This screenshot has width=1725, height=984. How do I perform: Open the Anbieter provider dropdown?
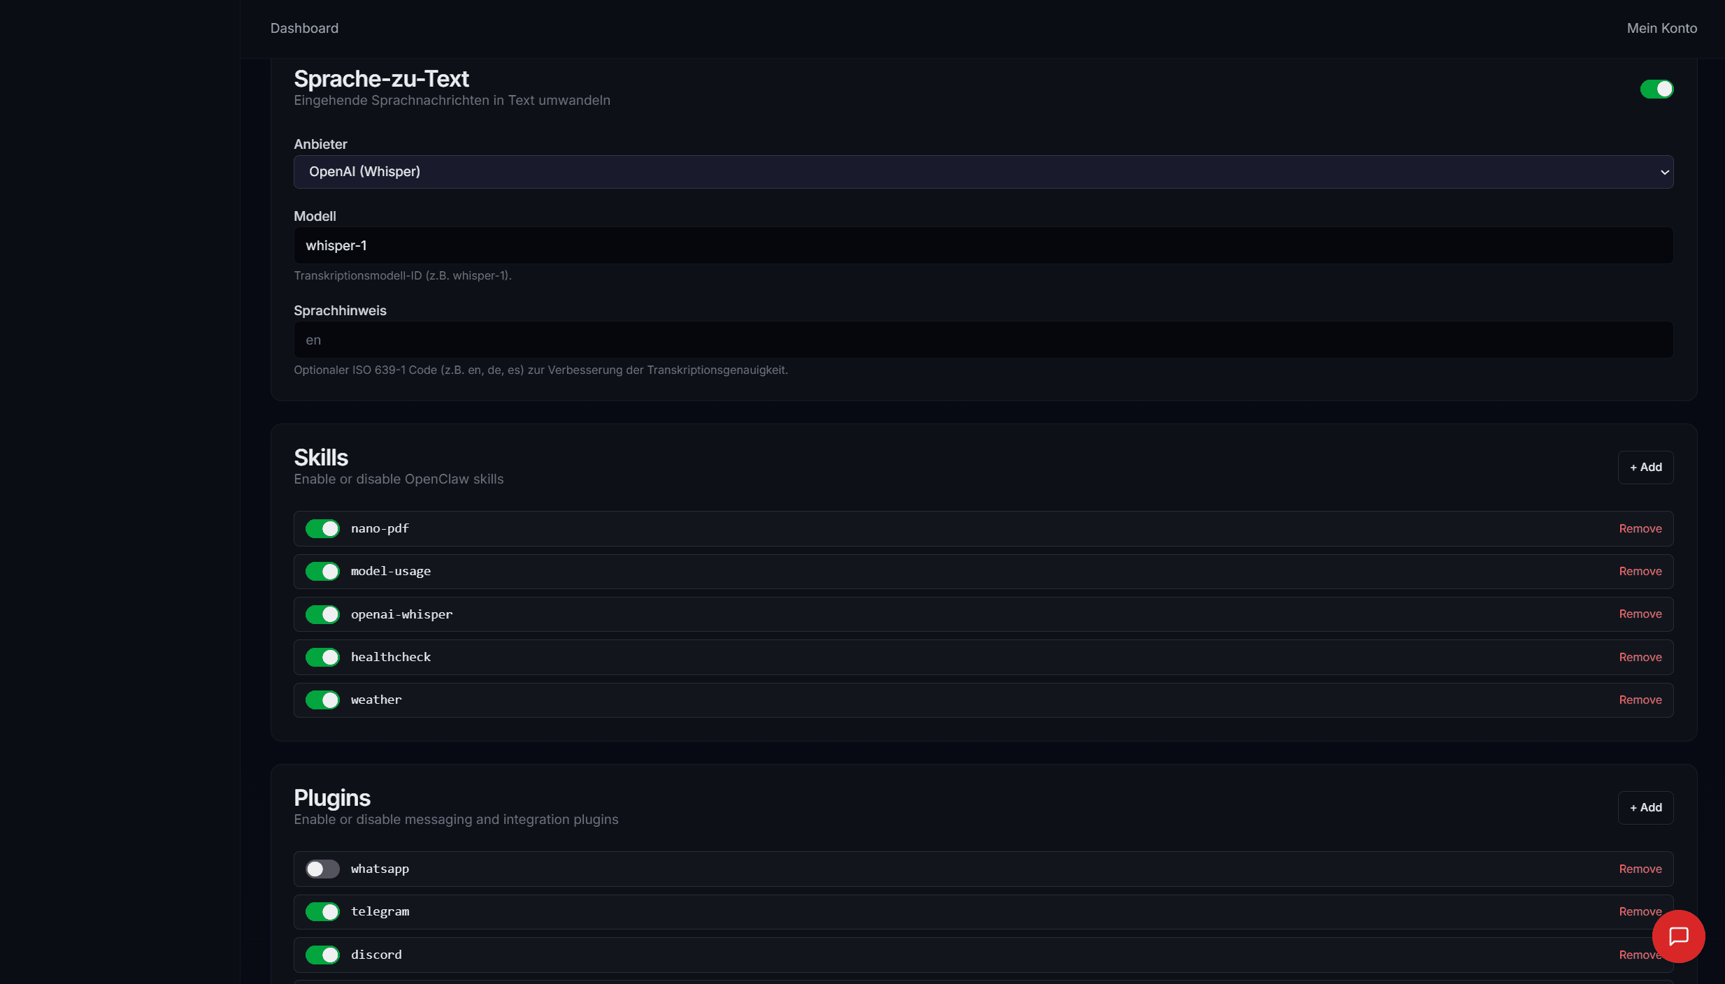tap(983, 172)
